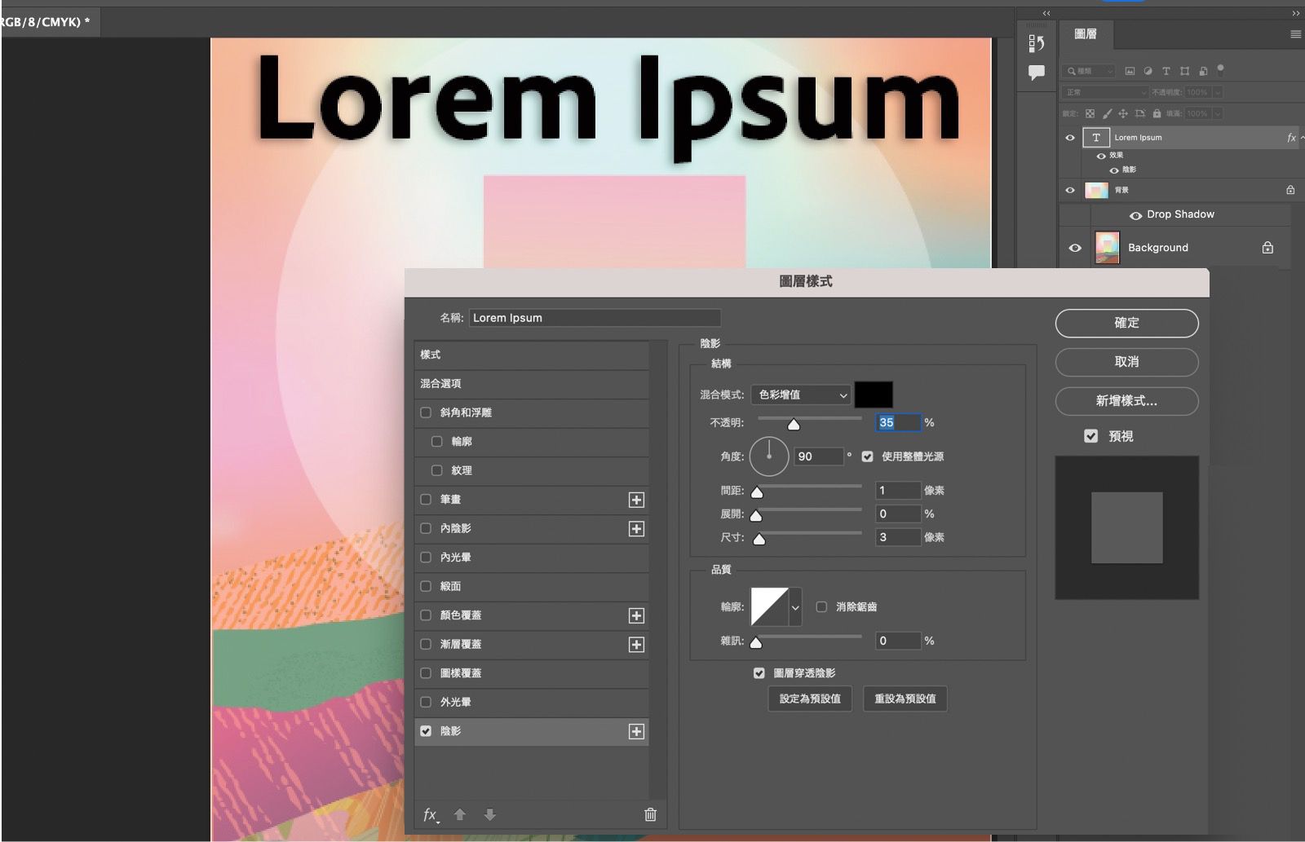Click the lock all padlock icon
This screenshot has height=842, width=1305.
[1157, 113]
